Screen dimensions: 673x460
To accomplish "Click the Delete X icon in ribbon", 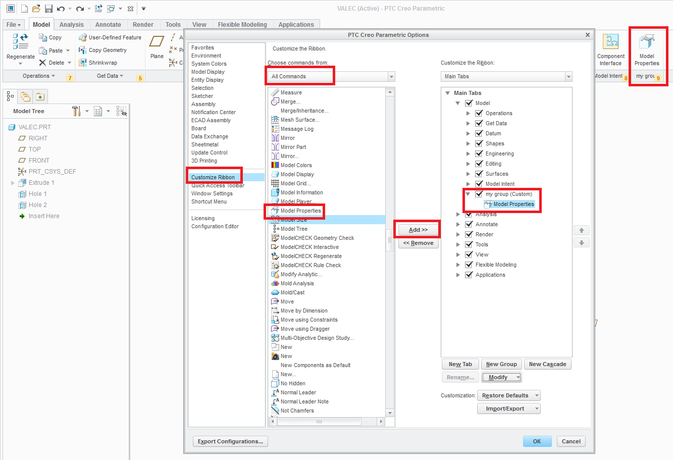I will pyautogui.click(x=43, y=63).
